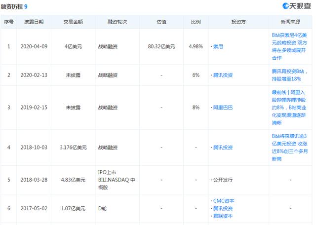Click 战略融资 in the 2019-02-15 row
The height and width of the screenshot is (225, 316).
(108, 108)
